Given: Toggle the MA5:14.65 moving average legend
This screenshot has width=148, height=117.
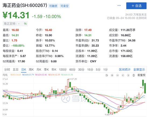Looking at the screenshot, I should click(x=16, y=75).
